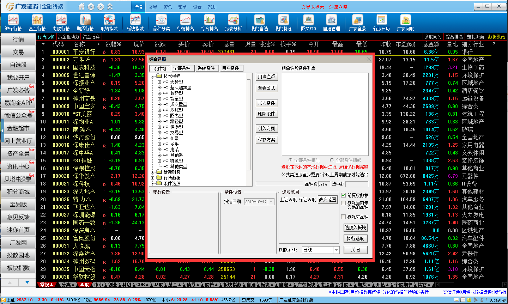Navigate forward with the right arrow icon
This screenshot has width=508, height=304.
[x=101, y=7]
